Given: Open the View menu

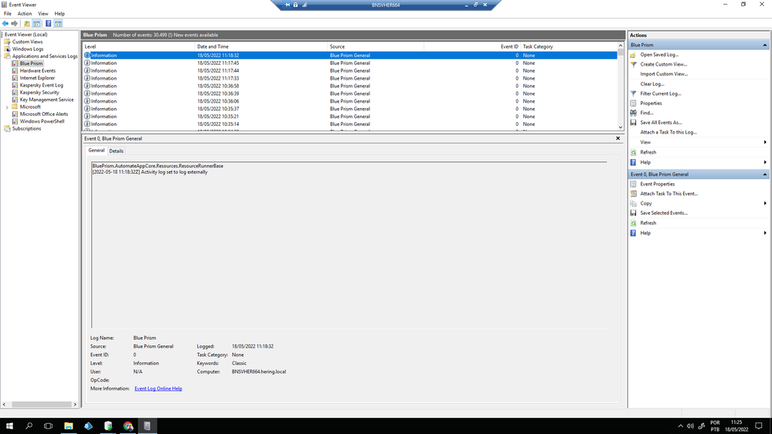Looking at the screenshot, I should point(43,14).
